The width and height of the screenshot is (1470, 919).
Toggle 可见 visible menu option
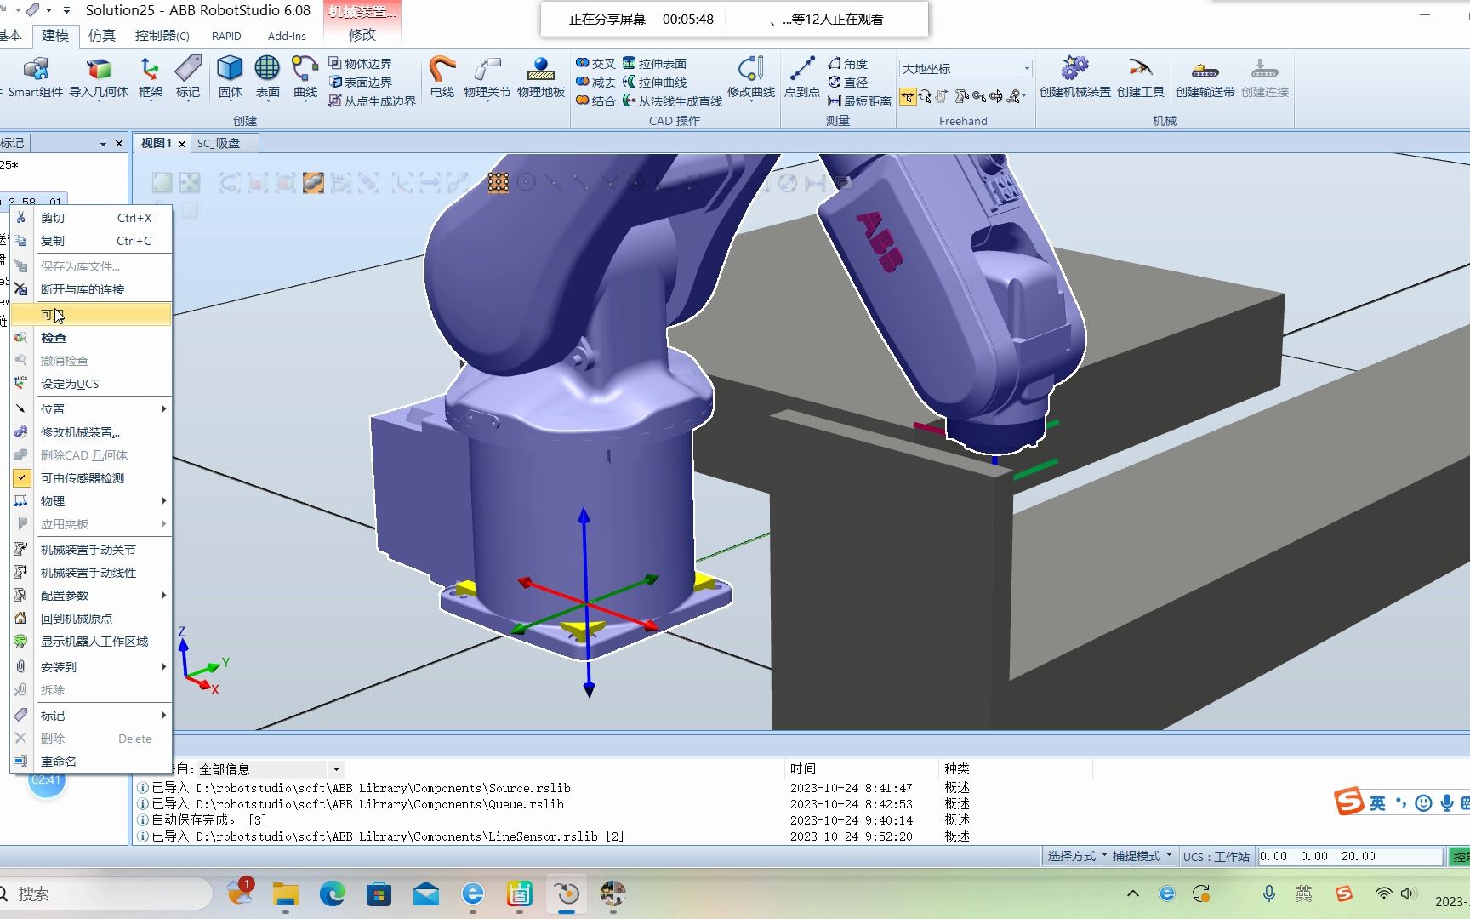[x=92, y=315]
